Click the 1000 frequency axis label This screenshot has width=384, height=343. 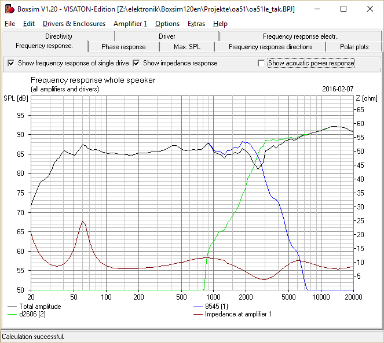[x=213, y=297]
